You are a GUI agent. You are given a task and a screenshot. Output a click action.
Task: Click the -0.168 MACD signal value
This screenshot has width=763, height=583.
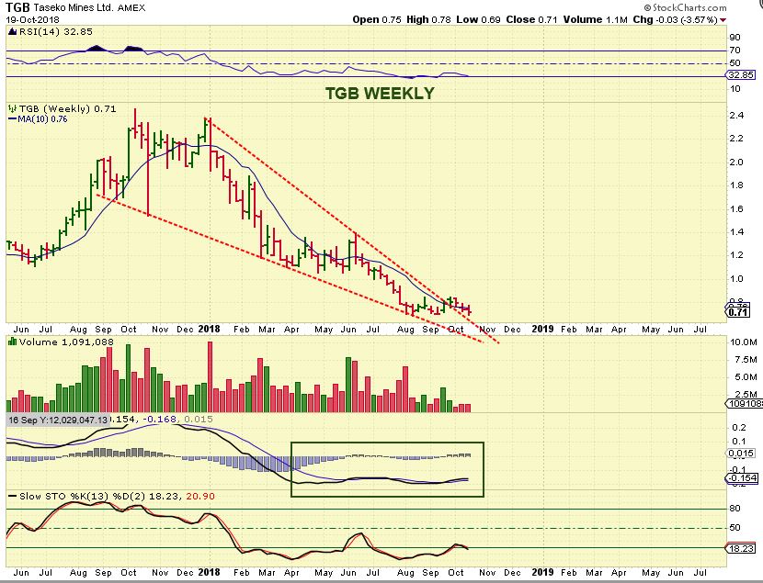click(159, 419)
